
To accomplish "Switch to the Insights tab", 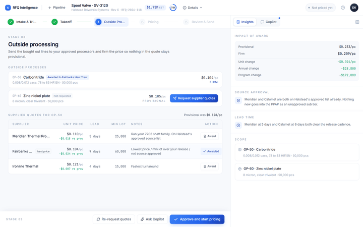I will pos(245,22).
